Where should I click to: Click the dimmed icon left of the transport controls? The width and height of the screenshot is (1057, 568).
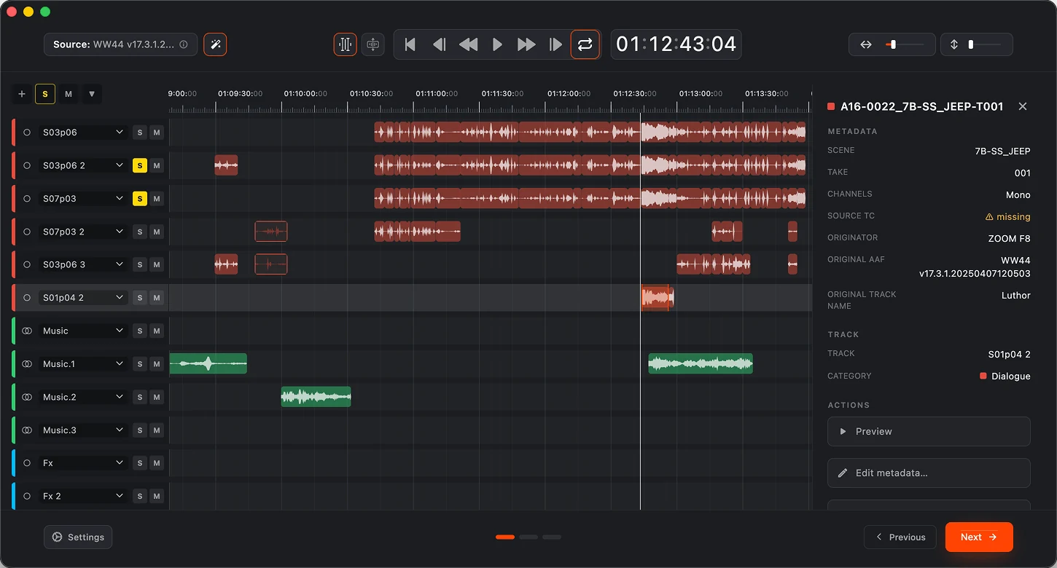tap(373, 44)
